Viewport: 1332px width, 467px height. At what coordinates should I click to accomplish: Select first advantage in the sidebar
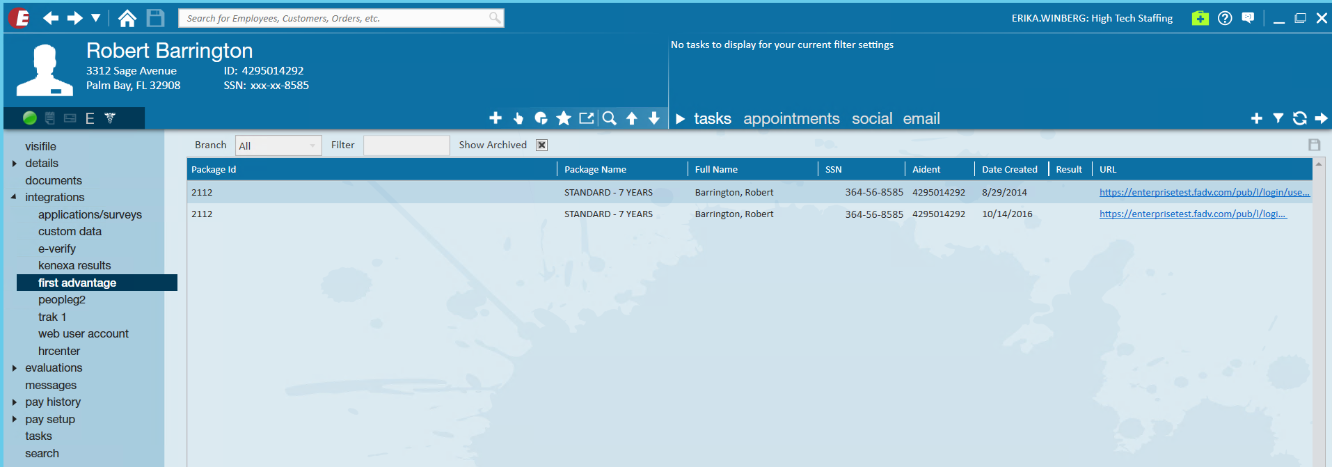pyautogui.click(x=97, y=283)
